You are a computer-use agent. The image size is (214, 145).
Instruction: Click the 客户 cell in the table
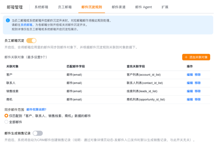click(x=9, y=75)
